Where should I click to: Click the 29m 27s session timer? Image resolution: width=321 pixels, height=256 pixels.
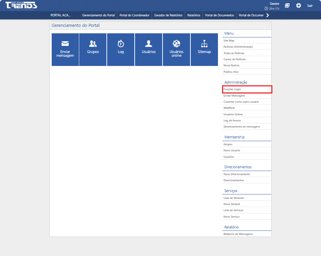(x=275, y=8)
